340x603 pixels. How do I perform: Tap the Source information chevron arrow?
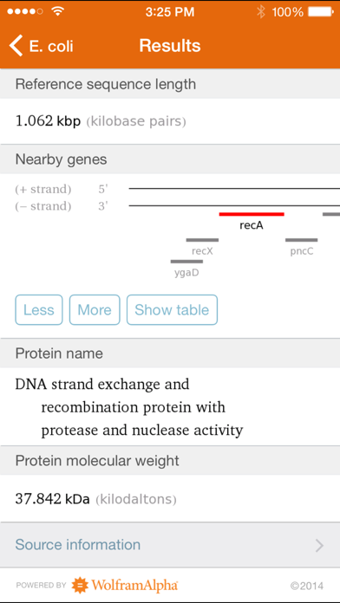319,545
